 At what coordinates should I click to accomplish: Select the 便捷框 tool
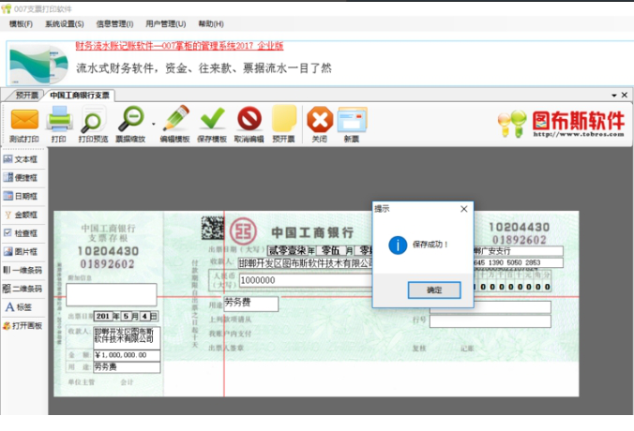click(21, 178)
